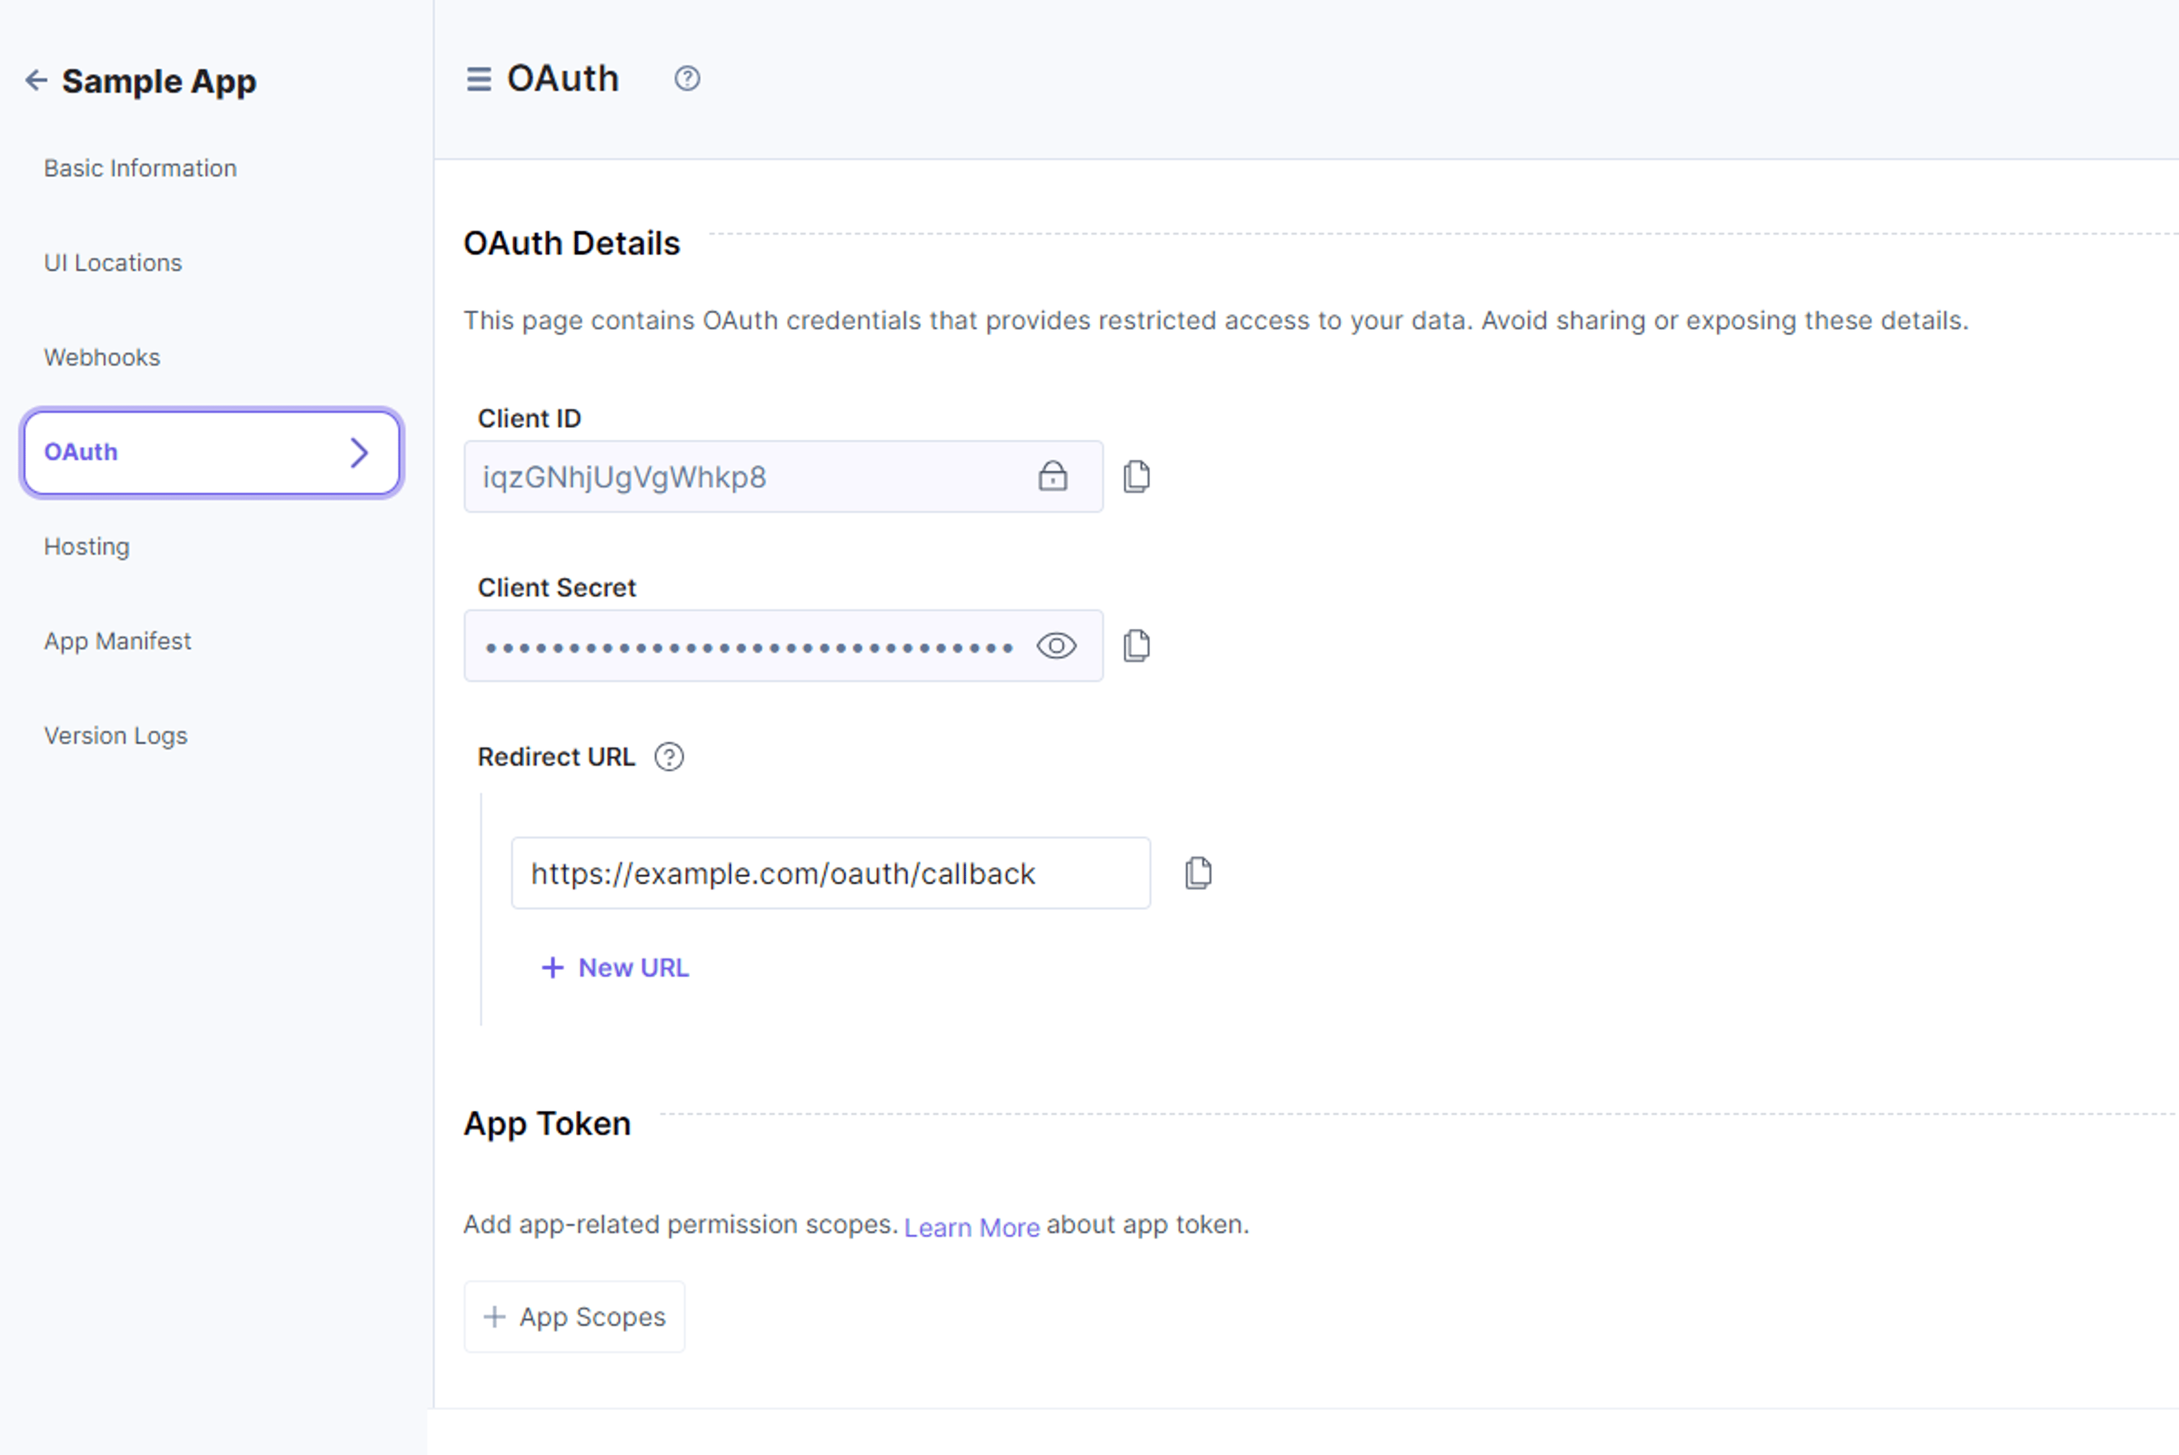Select the OAuth sidebar item
Screen dimensions: 2179x1455
(x=212, y=453)
